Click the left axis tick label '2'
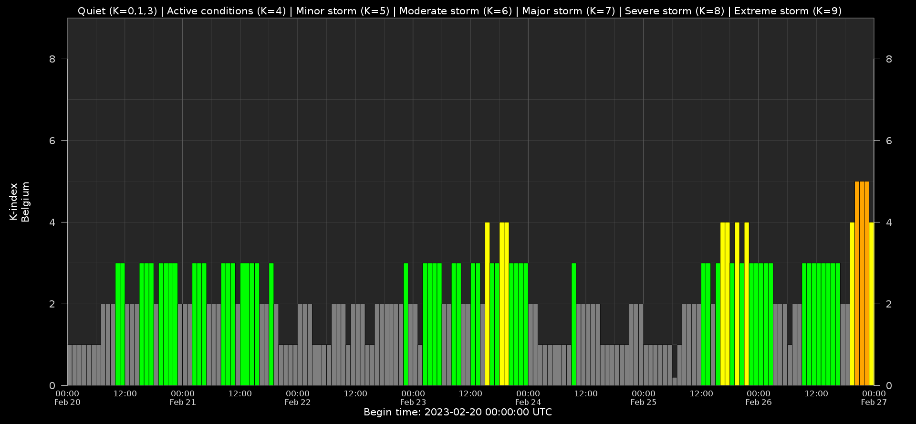Viewport: 916px width, 424px height. [52, 304]
